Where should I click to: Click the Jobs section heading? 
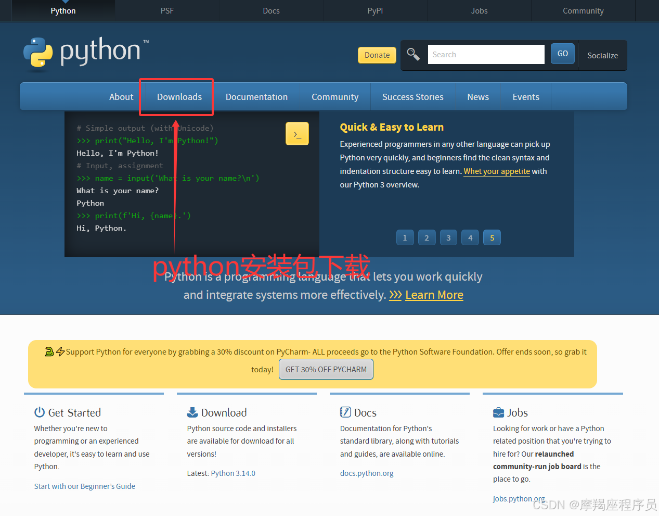pyautogui.click(x=518, y=413)
